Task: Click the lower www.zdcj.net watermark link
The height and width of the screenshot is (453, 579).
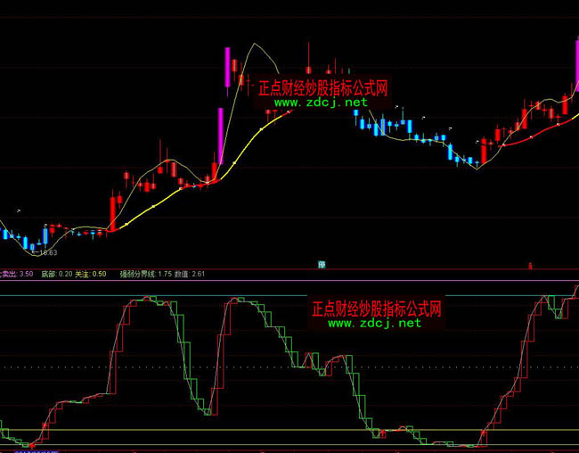Action: pos(374,324)
